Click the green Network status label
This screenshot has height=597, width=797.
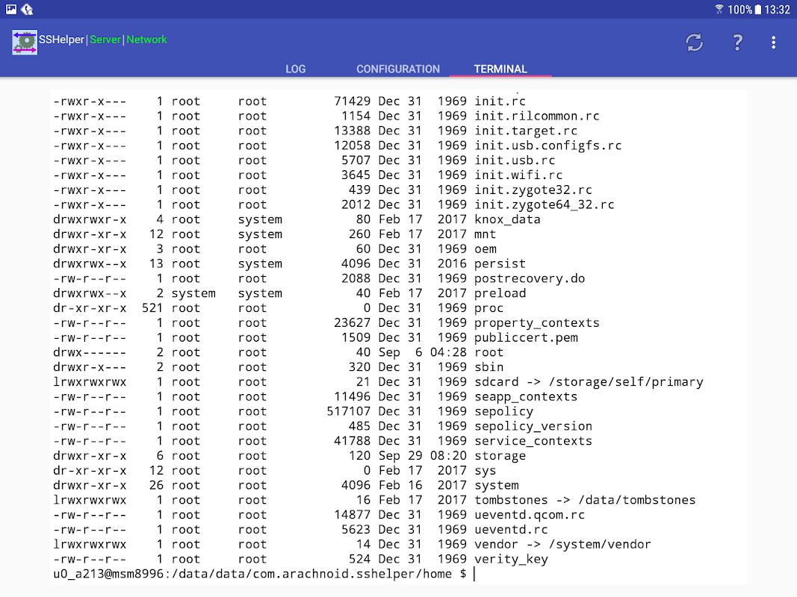pyautogui.click(x=146, y=40)
